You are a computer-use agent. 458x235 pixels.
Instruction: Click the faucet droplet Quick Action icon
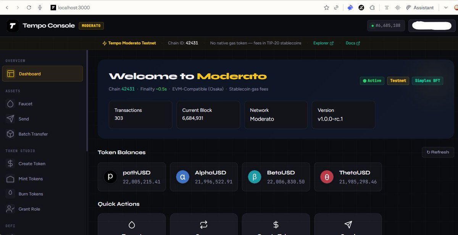point(132,225)
